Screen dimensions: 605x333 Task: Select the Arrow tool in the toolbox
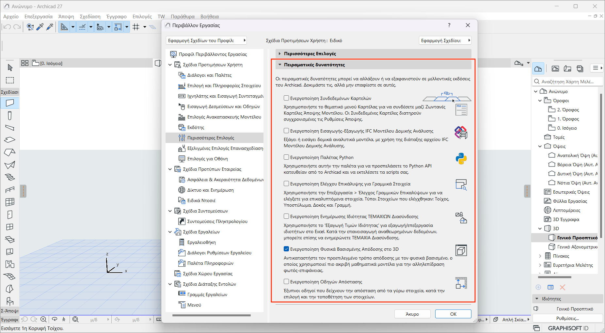pyautogui.click(x=10, y=68)
